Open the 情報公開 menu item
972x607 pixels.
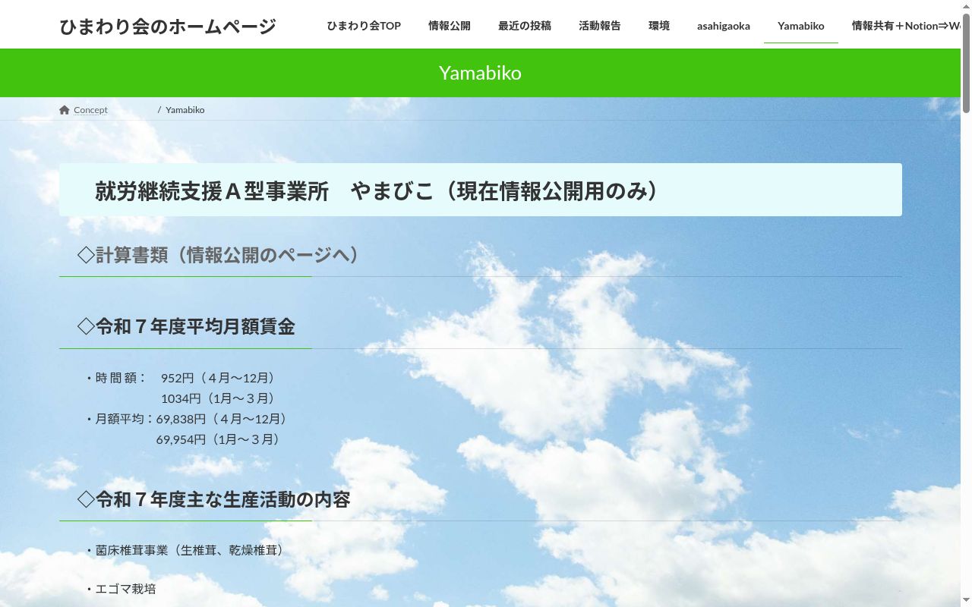coord(450,26)
